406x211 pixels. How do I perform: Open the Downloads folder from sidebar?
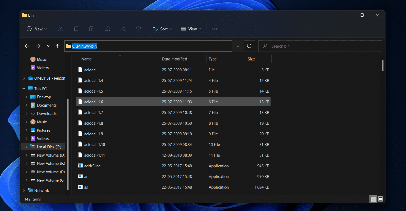(x=46, y=113)
